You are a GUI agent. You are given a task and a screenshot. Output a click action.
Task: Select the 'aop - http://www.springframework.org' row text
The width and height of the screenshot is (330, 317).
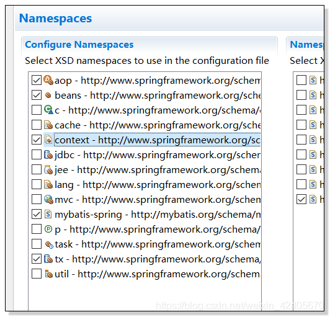(x=158, y=81)
